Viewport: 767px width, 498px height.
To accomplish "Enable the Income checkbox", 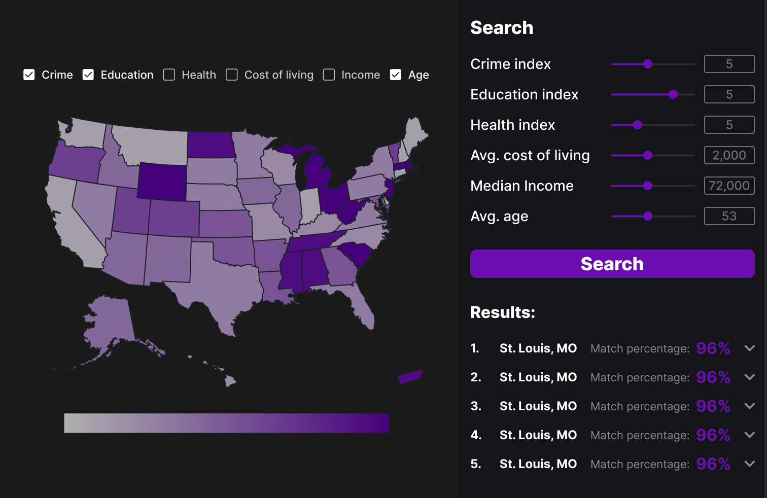I will tap(329, 75).
